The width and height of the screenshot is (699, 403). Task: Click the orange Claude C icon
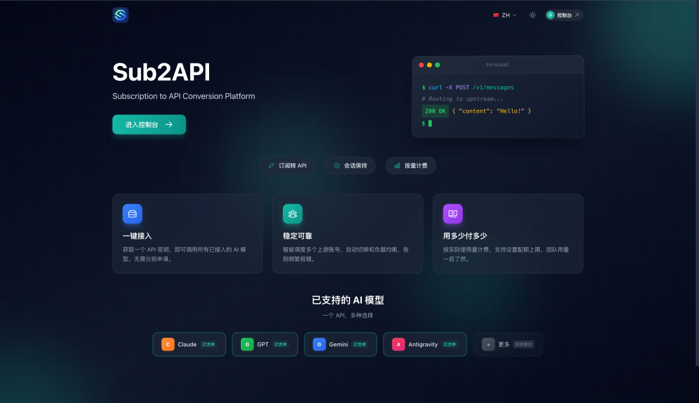click(168, 344)
